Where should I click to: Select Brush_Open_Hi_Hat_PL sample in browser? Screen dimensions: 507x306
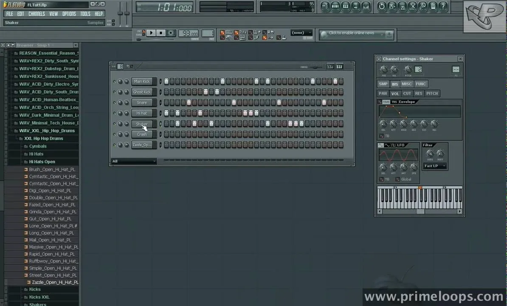pyautogui.click(x=52, y=170)
